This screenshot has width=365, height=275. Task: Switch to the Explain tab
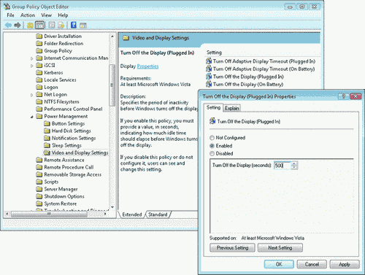point(232,108)
